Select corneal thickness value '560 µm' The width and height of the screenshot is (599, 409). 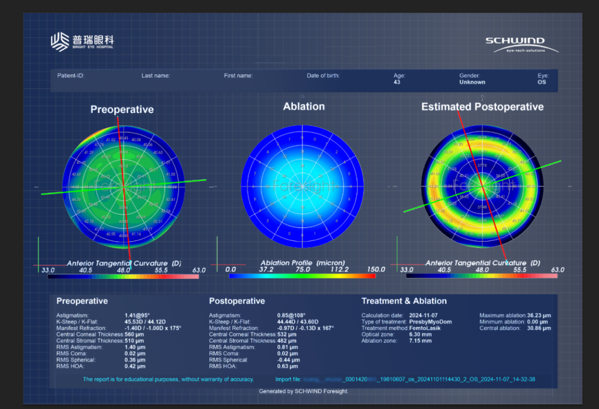pyautogui.click(x=134, y=334)
